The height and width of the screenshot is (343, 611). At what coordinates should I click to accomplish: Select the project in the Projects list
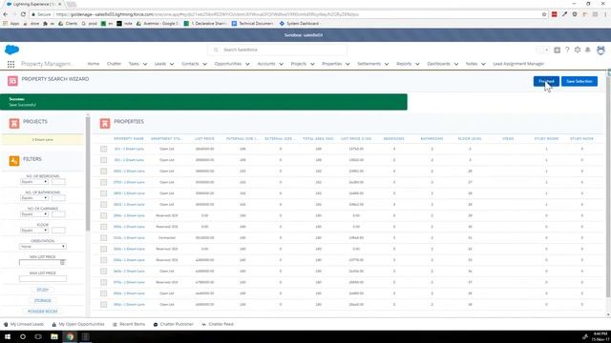coord(42,140)
